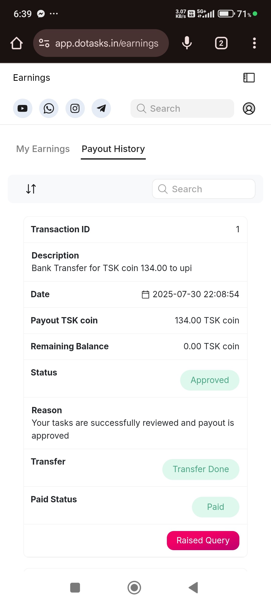Image resolution: width=271 pixels, height=604 pixels.
Task: Tap the Android back navigation button
Action: coord(193,588)
